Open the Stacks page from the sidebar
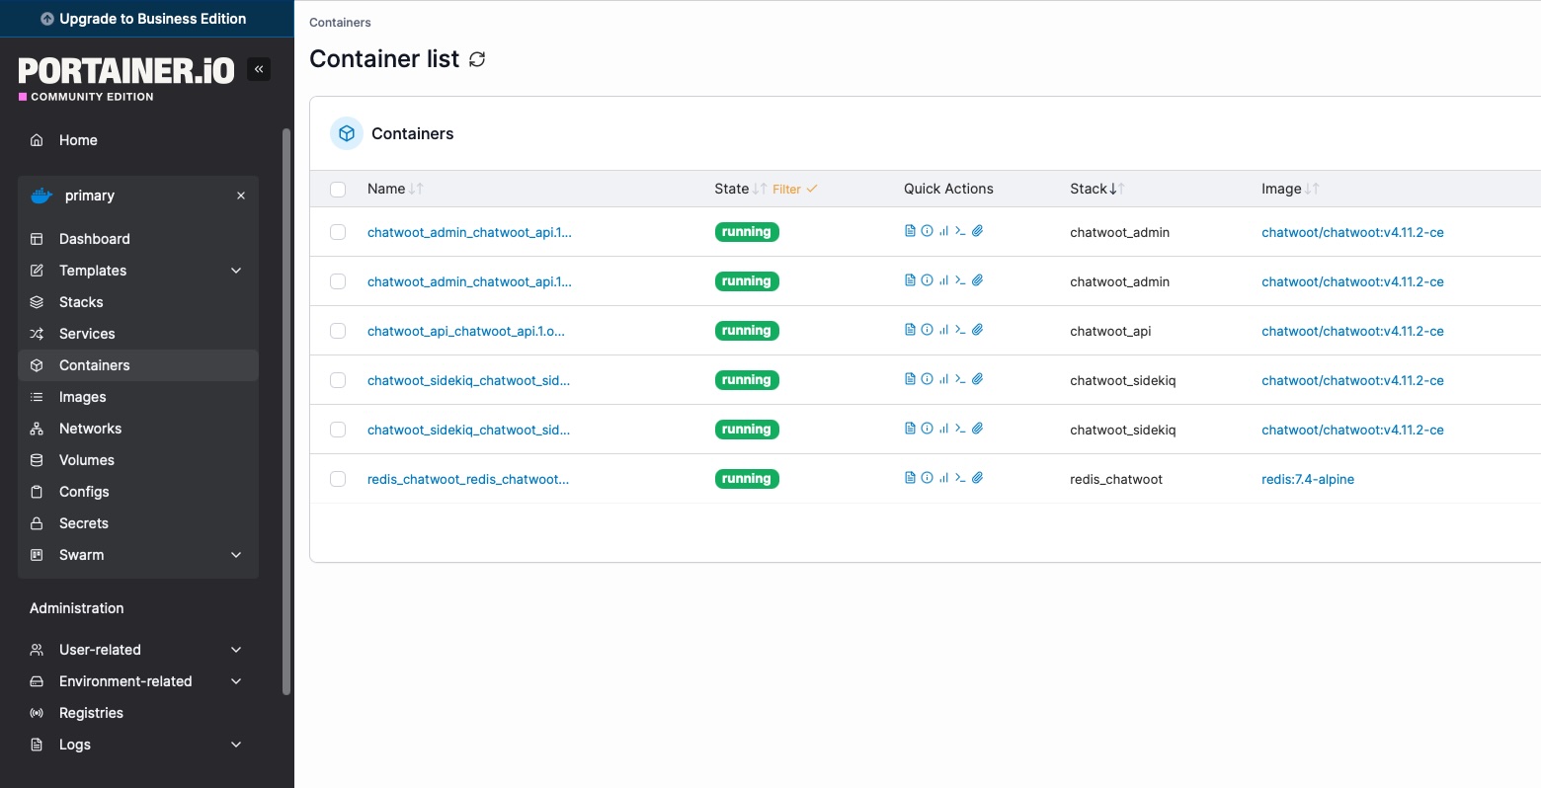Screen dimensions: 1541x788 click(81, 302)
